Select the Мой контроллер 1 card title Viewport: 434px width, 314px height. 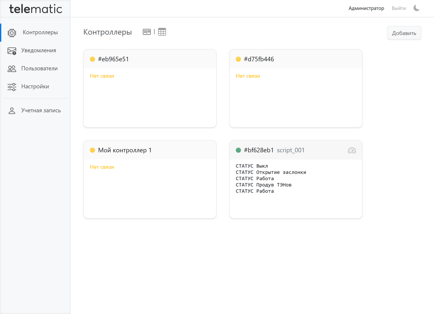pyautogui.click(x=125, y=150)
